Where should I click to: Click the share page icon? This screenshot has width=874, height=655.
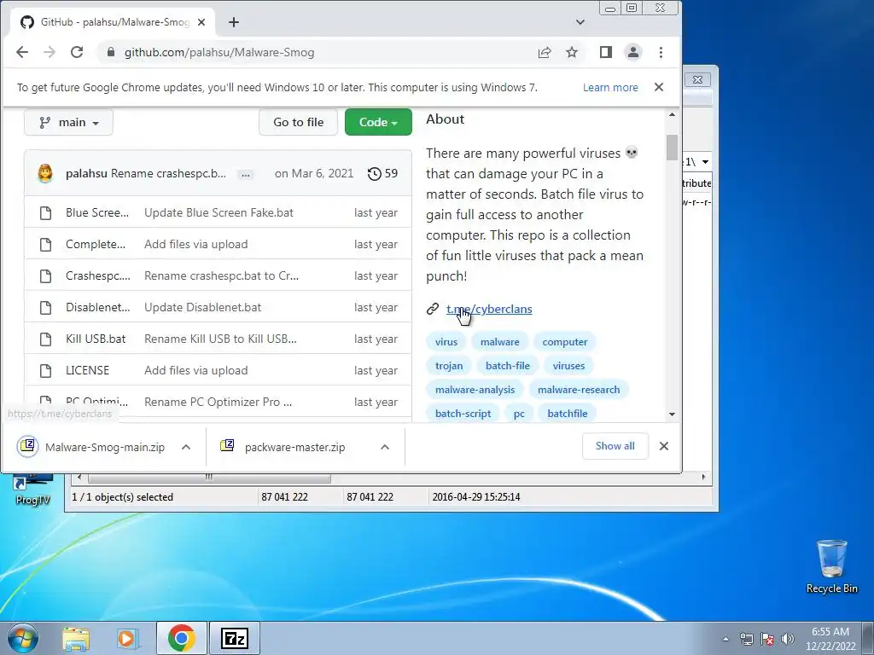(544, 52)
